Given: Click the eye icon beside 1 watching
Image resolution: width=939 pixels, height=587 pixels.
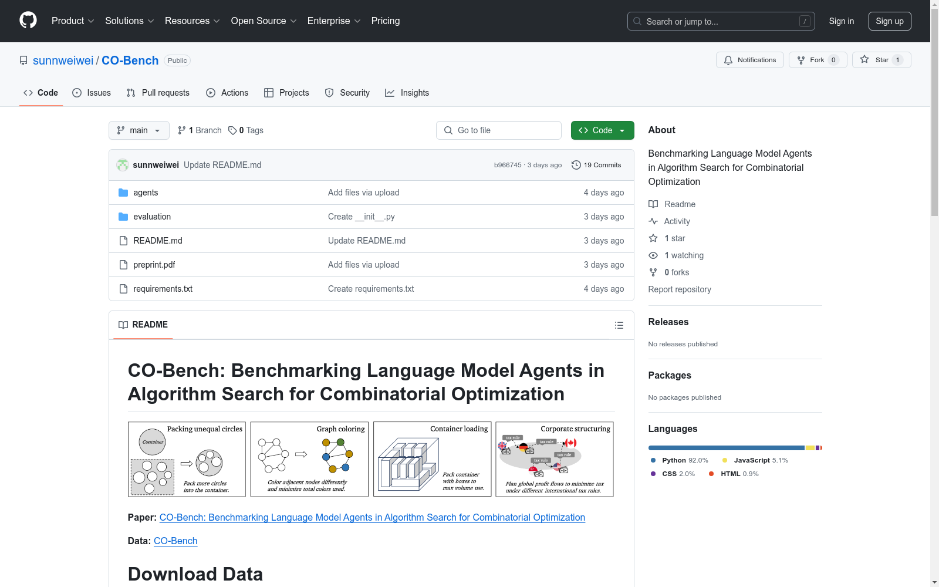Looking at the screenshot, I should tap(653, 255).
